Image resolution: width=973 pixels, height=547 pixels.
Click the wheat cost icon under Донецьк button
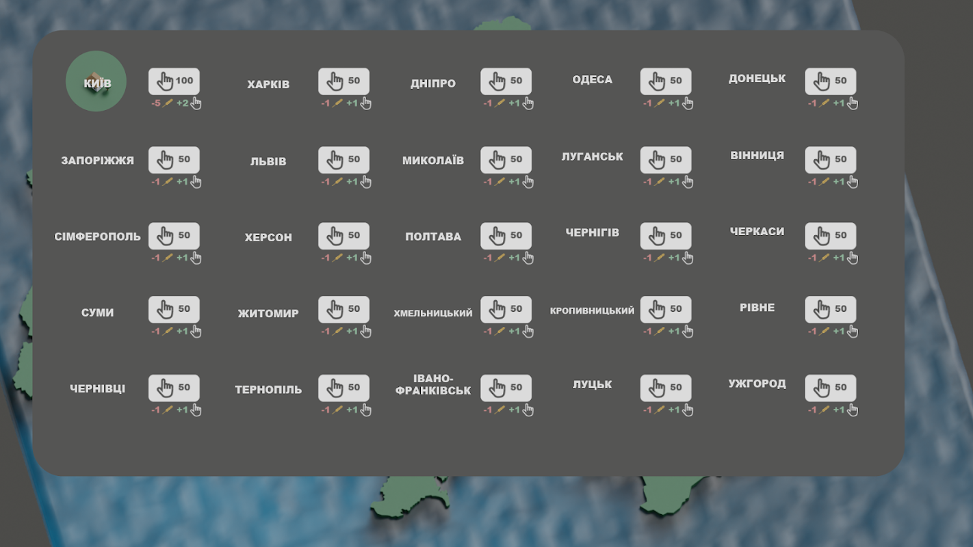pos(824,103)
